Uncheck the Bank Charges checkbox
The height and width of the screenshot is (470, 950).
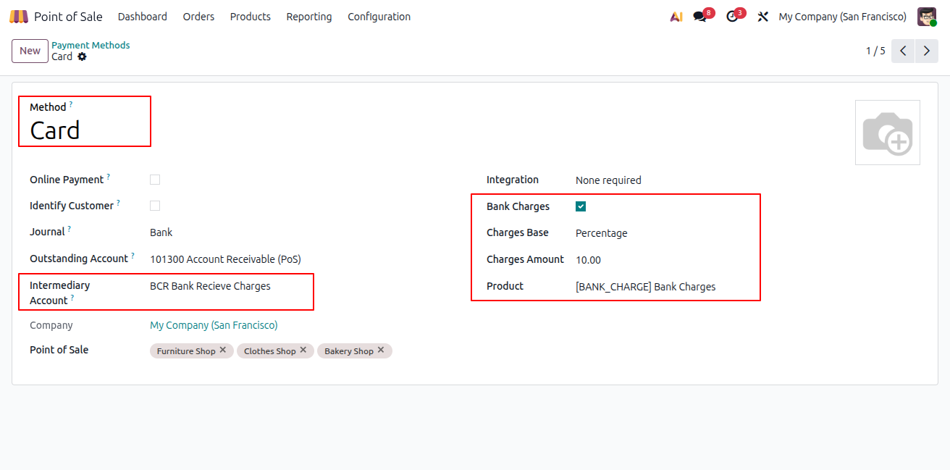pyautogui.click(x=581, y=206)
